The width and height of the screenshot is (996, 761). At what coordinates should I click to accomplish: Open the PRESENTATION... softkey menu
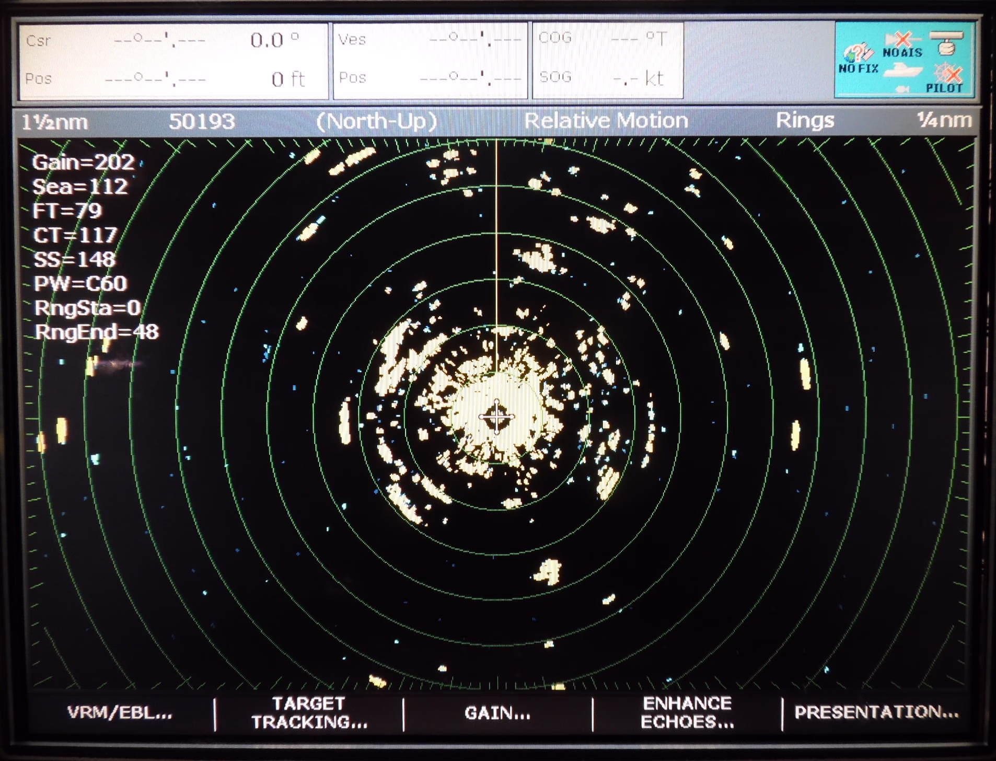tap(876, 712)
